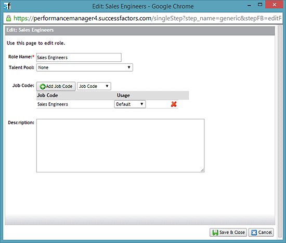The image size is (286, 243).
Task: Click the Add Job Code button
Action: [x=56, y=86]
